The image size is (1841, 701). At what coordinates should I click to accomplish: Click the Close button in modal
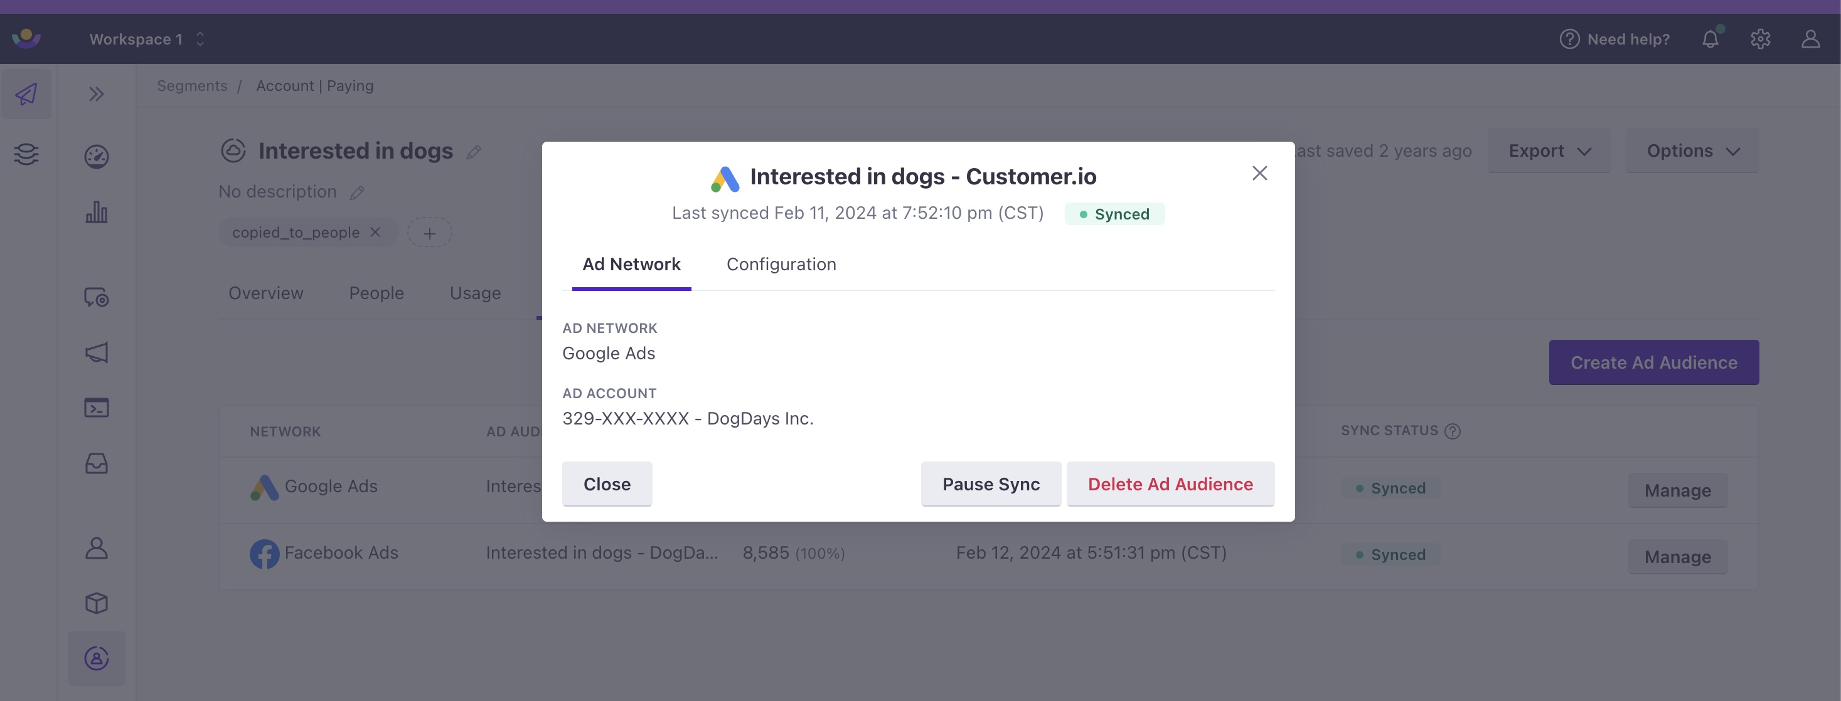pyautogui.click(x=607, y=484)
